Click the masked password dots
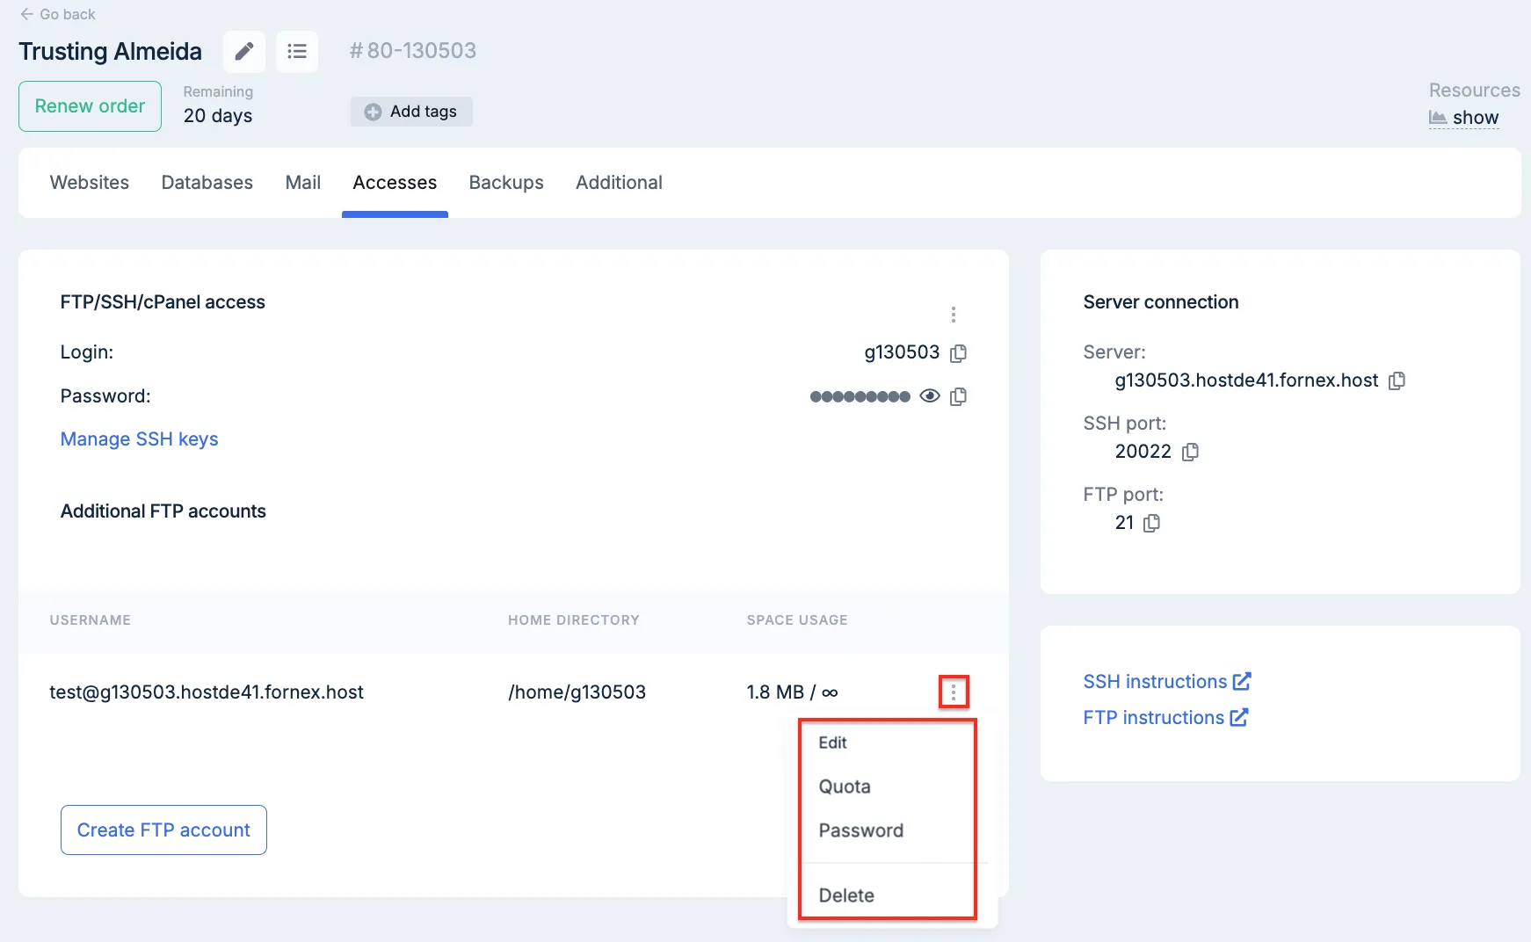 [x=860, y=396]
